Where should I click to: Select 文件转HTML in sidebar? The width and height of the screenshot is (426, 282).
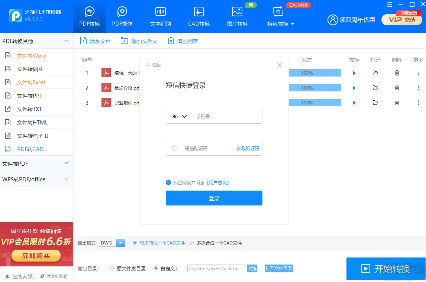36,122
